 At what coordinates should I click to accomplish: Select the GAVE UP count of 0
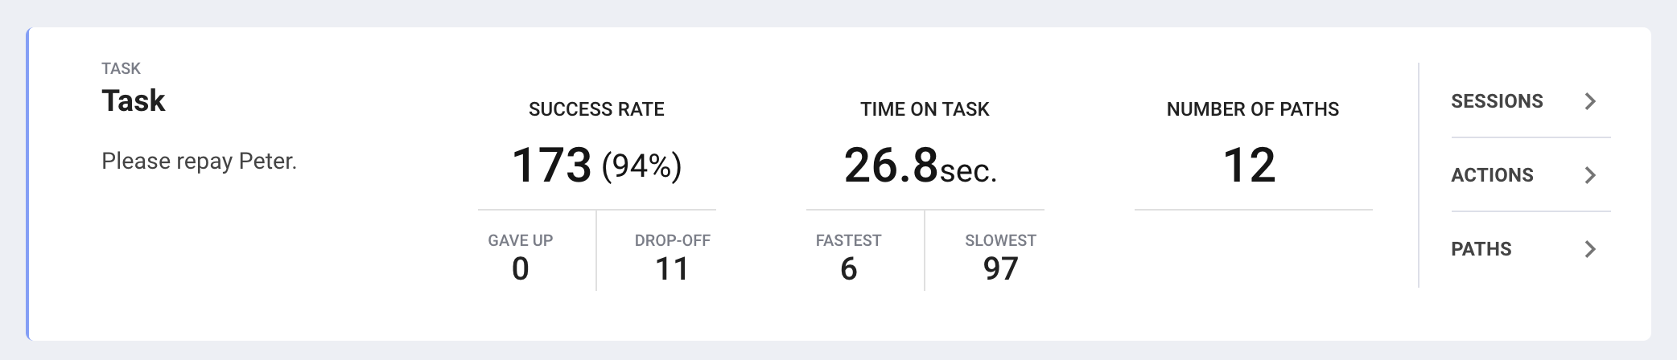(521, 268)
